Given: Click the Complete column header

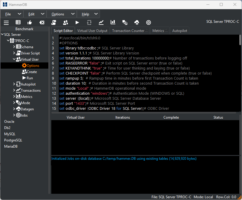Looking at the screenshot, I should (171, 117).
